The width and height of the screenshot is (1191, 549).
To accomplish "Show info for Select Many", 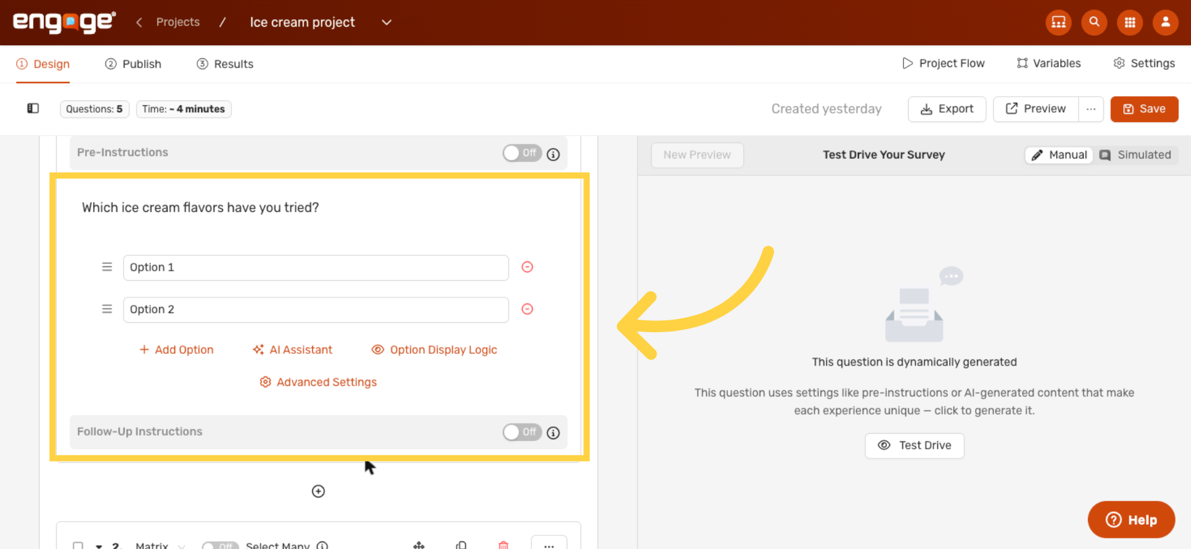I will click(322, 545).
